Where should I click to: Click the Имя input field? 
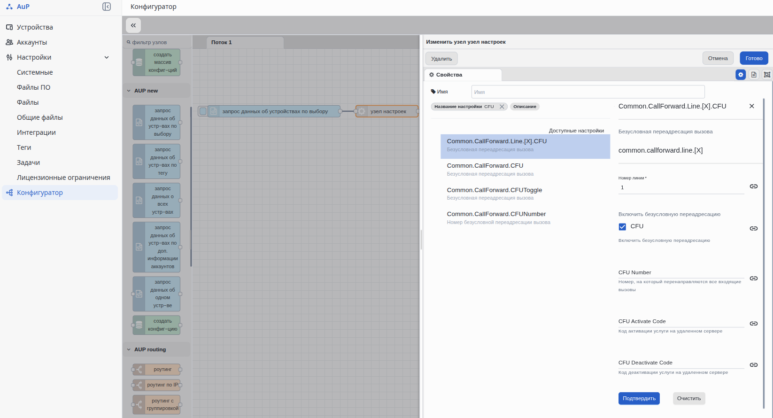(x=588, y=92)
